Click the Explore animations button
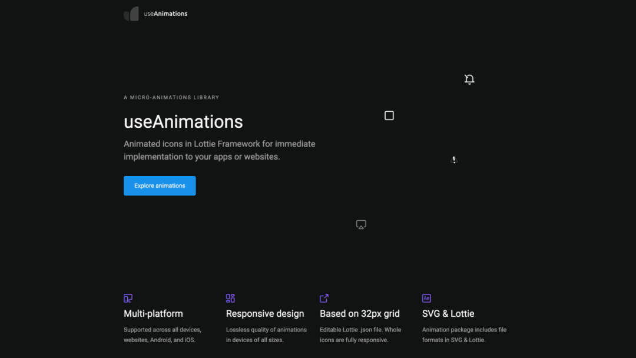Screen dimensions: 636x358 (160, 185)
